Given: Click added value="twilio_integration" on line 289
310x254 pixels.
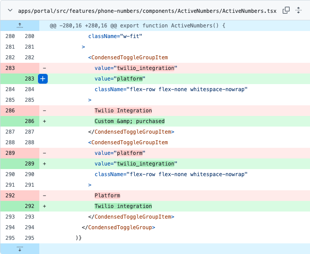Looking at the screenshot, I should click(x=136, y=164).
